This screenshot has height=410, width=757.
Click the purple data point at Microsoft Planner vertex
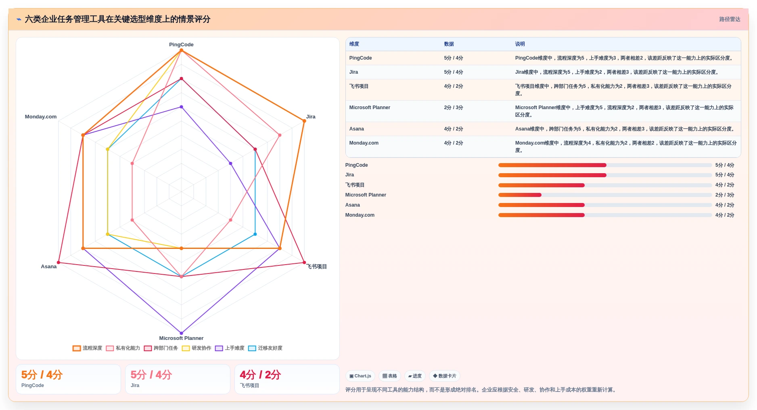click(181, 333)
